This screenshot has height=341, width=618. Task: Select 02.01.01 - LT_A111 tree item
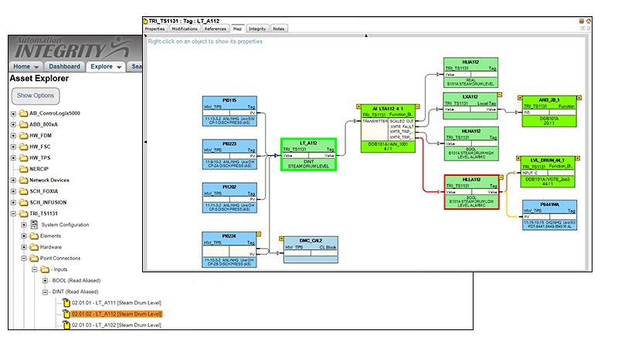point(117,302)
